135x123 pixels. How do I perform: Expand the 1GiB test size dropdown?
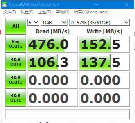pos(54,23)
